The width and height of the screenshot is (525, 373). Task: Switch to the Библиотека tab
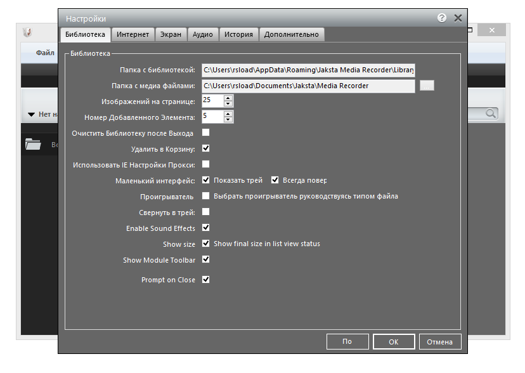[x=85, y=34]
